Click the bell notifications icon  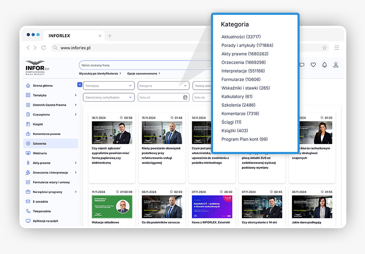tap(324, 65)
